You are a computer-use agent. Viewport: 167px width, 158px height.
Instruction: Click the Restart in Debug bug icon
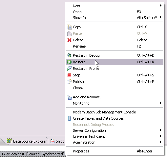coord(69,55)
